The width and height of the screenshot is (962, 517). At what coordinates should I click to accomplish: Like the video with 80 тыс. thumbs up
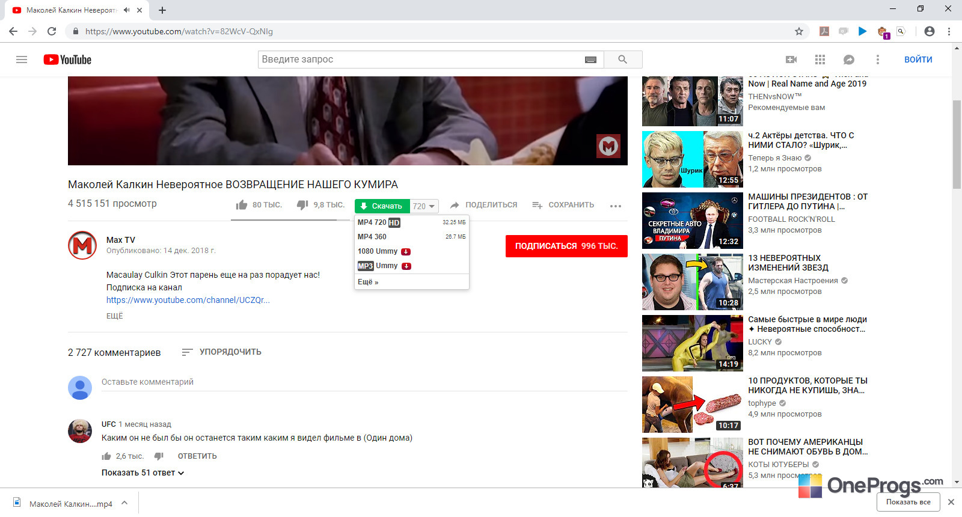242,205
